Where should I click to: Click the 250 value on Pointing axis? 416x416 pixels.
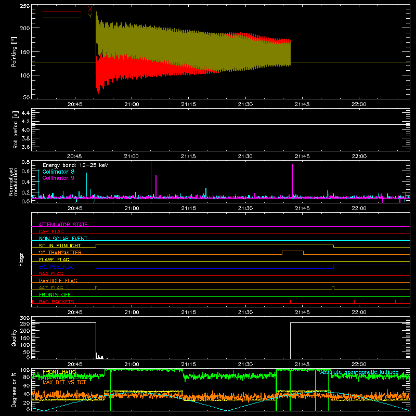25,6
